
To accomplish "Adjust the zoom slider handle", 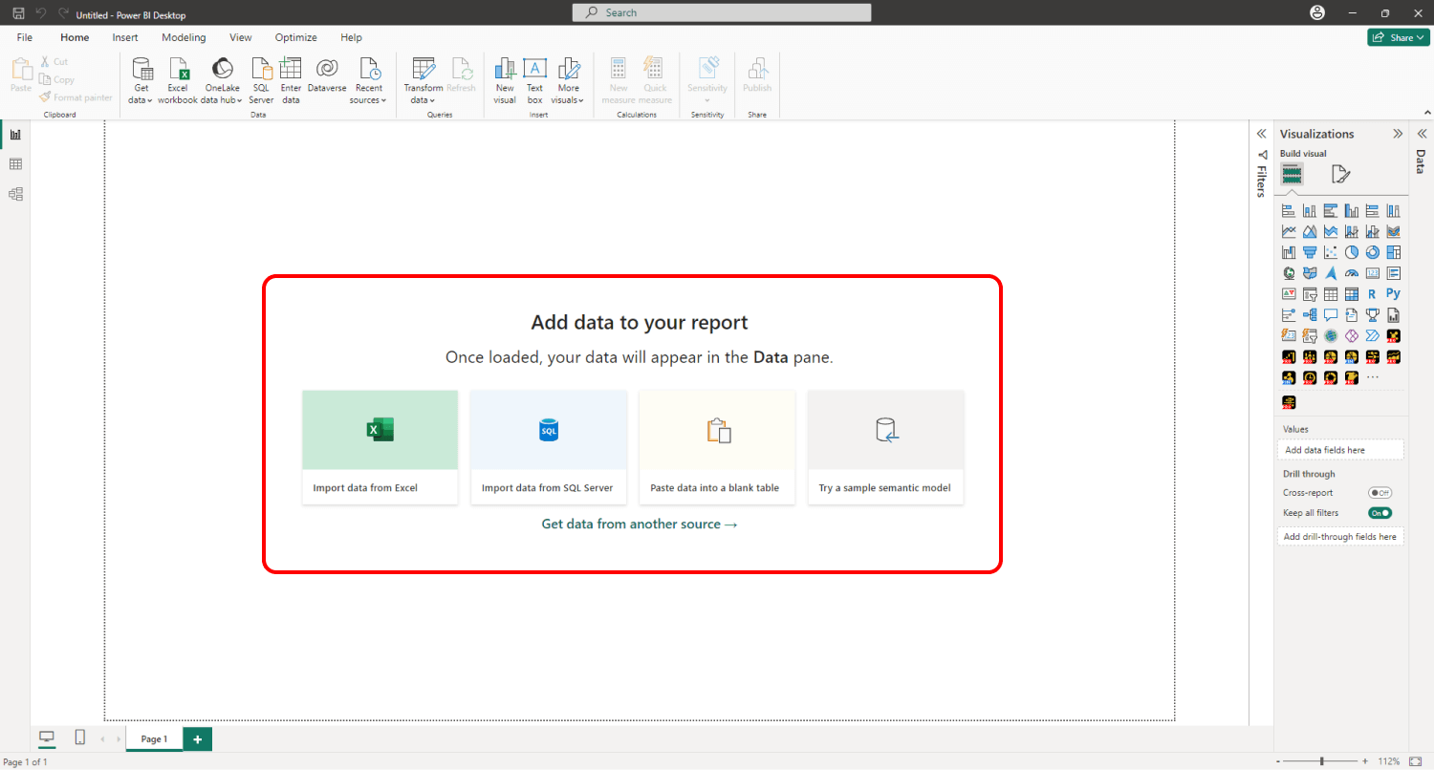I will pos(1322,761).
